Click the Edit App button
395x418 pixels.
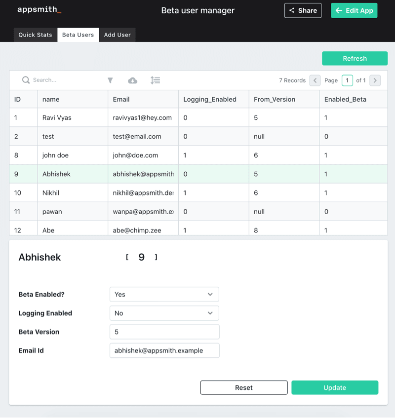pyautogui.click(x=354, y=10)
